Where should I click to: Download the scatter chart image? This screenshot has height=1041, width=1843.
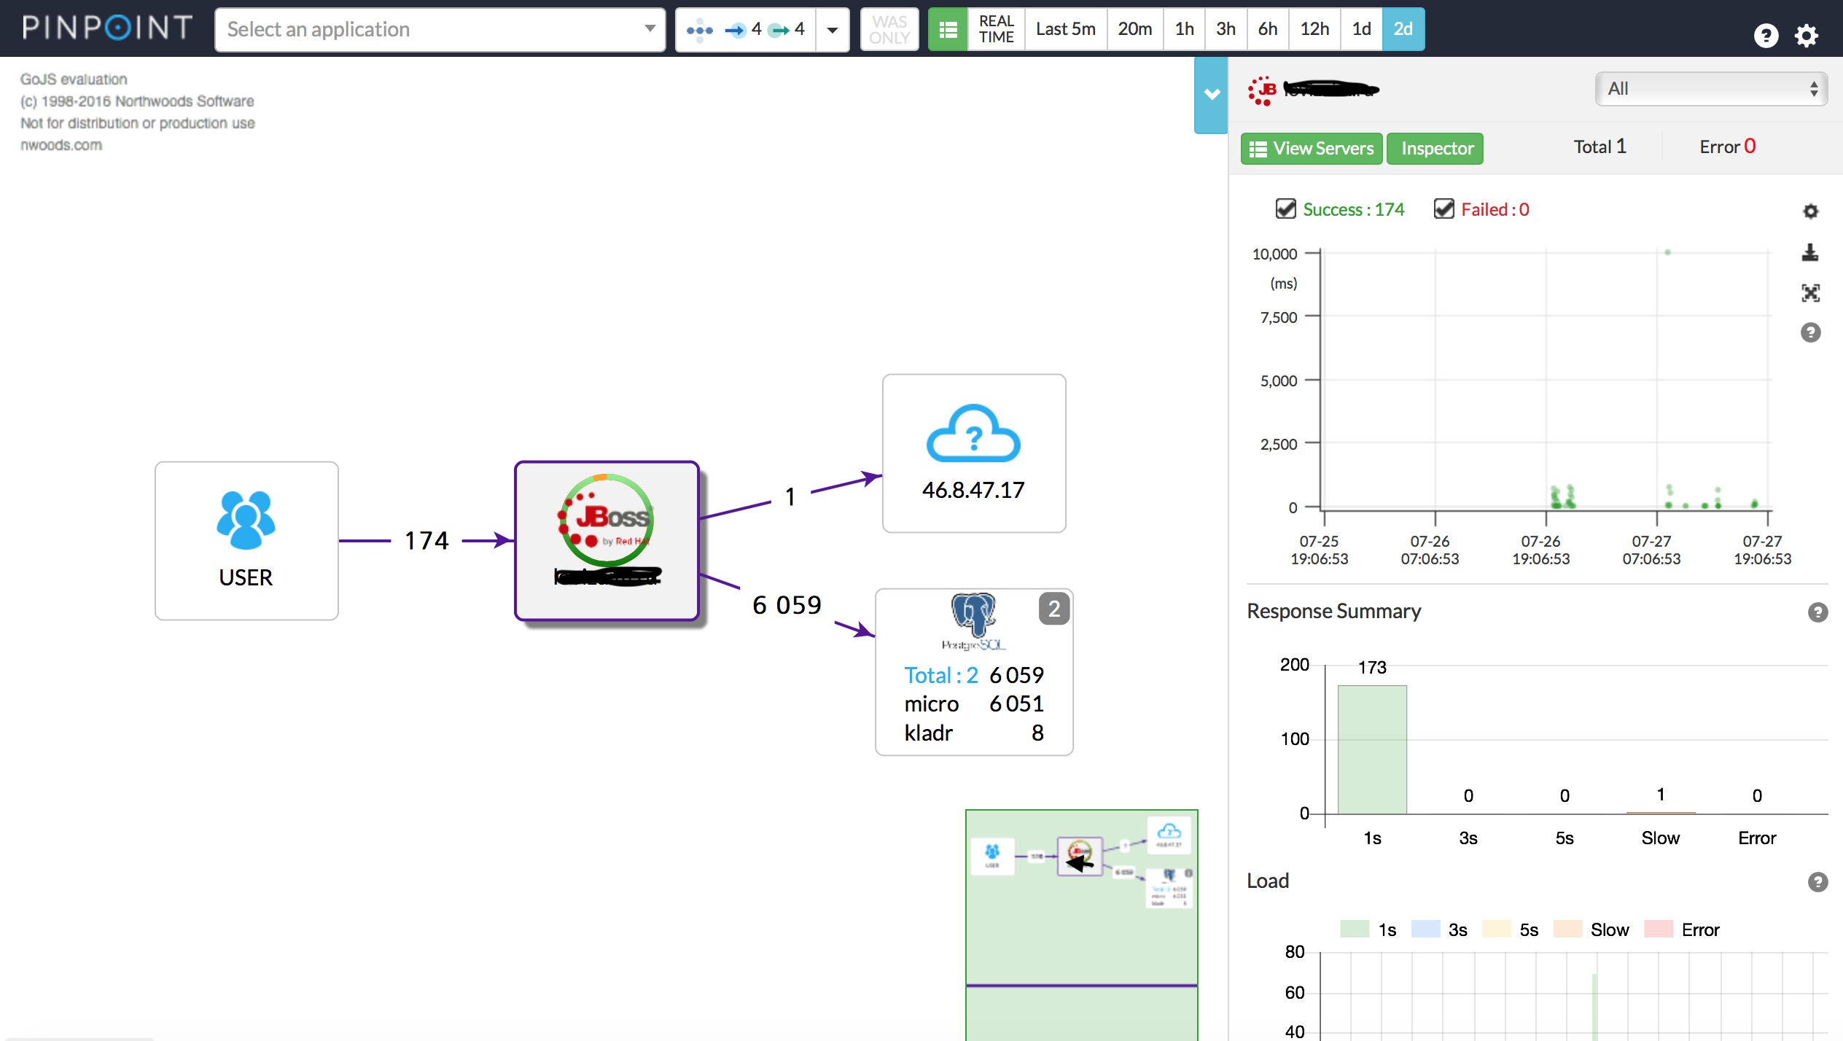tap(1810, 252)
